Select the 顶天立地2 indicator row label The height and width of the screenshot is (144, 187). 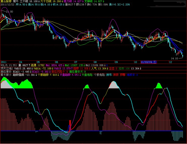coord(6,68)
